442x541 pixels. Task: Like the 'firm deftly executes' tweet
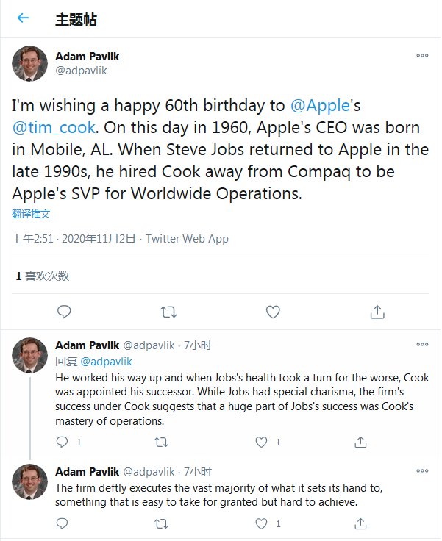click(262, 523)
